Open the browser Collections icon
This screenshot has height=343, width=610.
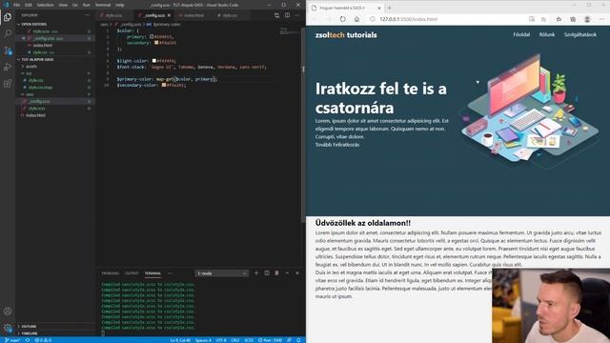tap(573, 19)
